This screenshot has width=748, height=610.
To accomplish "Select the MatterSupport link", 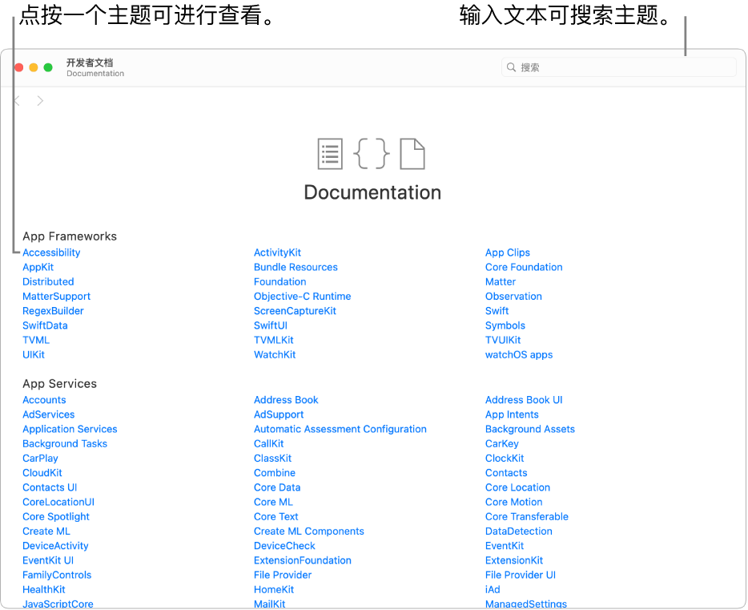I will [x=56, y=297].
